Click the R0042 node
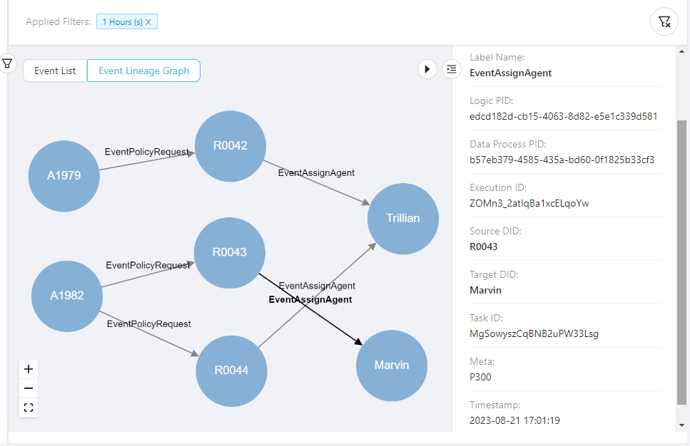 [230, 146]
